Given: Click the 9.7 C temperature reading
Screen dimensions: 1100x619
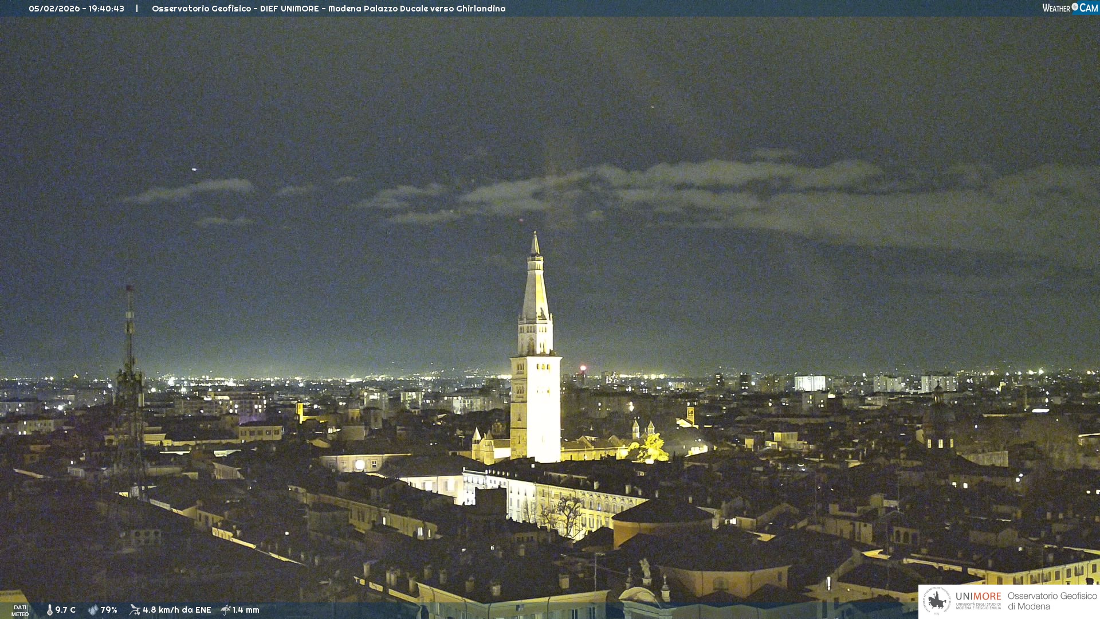Looking at the screenshot, I should 65,610.
